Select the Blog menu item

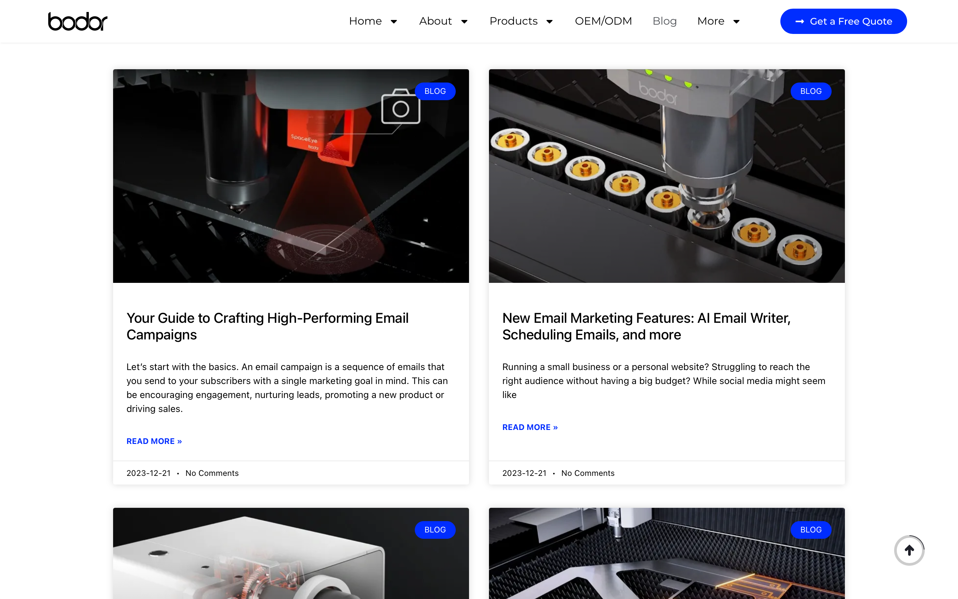(x=664, y=21)
